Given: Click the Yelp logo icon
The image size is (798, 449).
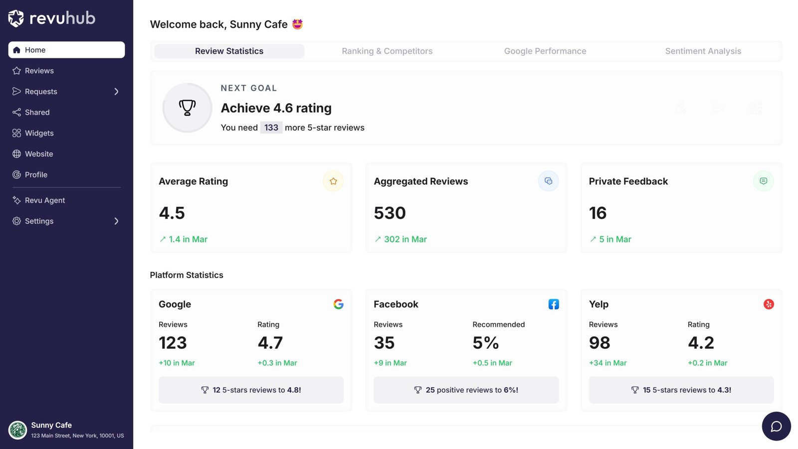Looking at the screenshot, I should 768,304.
